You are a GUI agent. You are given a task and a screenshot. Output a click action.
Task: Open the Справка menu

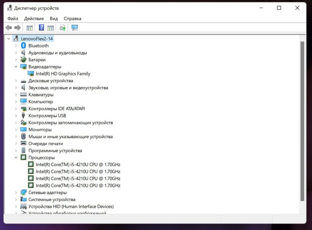click(x=72, y=18)
